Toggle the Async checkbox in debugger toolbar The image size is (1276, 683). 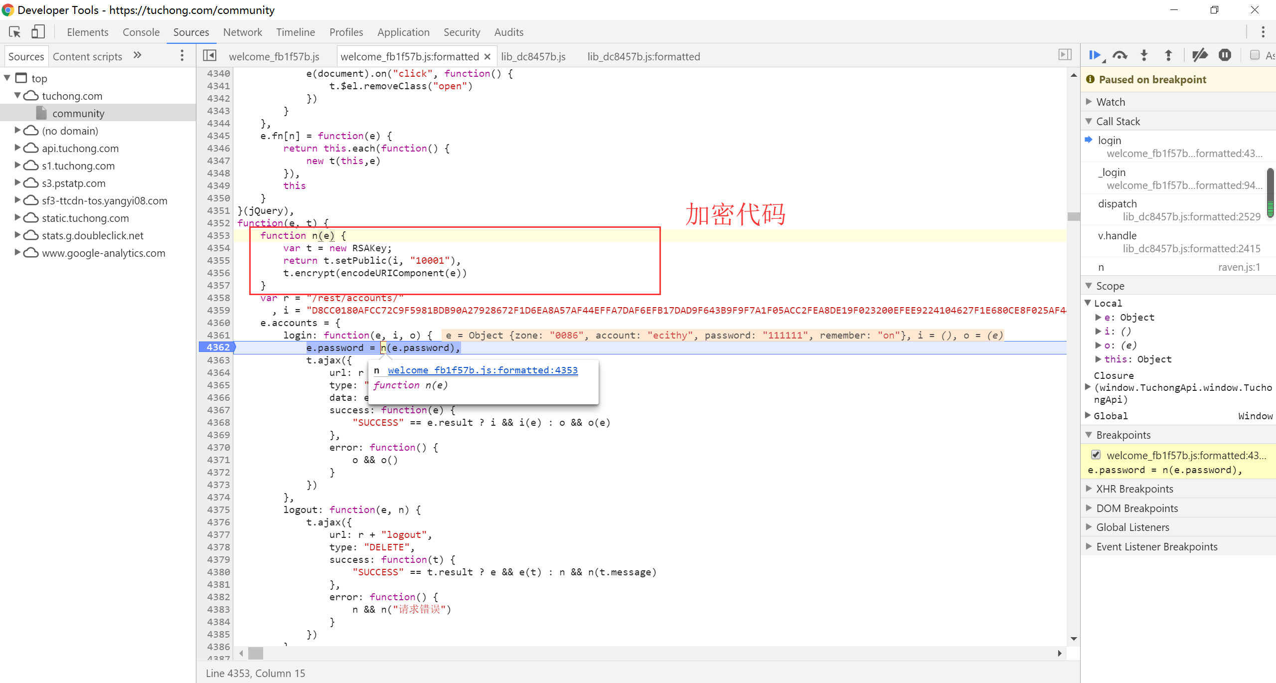1255,55
